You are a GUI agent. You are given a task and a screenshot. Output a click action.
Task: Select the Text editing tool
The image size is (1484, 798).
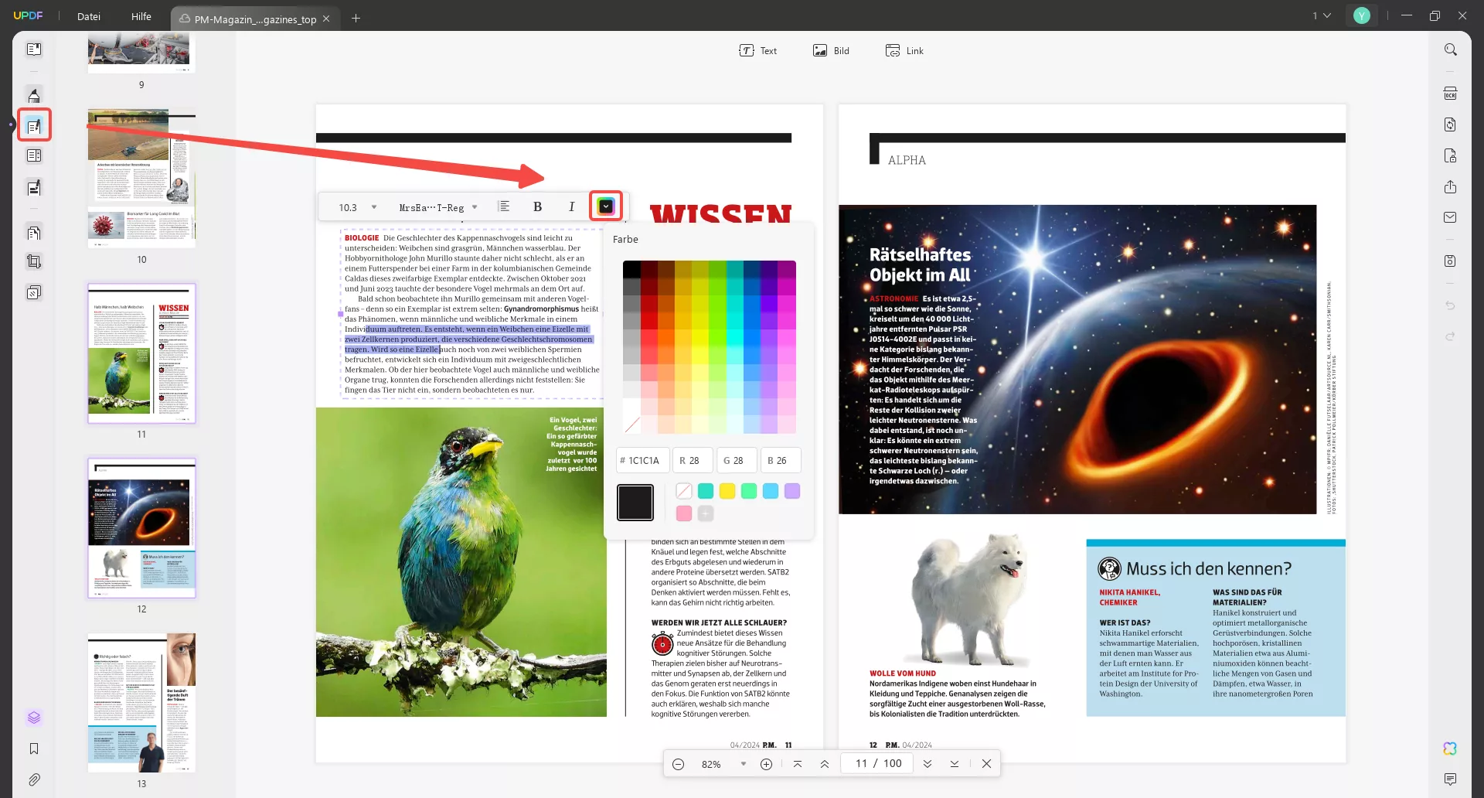(758, 50)
